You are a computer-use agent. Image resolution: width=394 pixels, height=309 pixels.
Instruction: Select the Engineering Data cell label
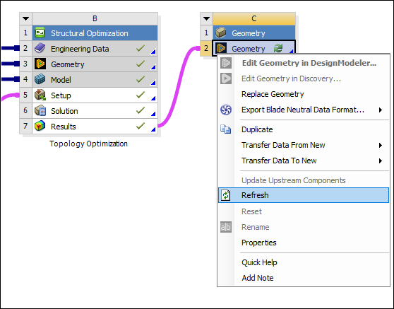coord(80,49)
